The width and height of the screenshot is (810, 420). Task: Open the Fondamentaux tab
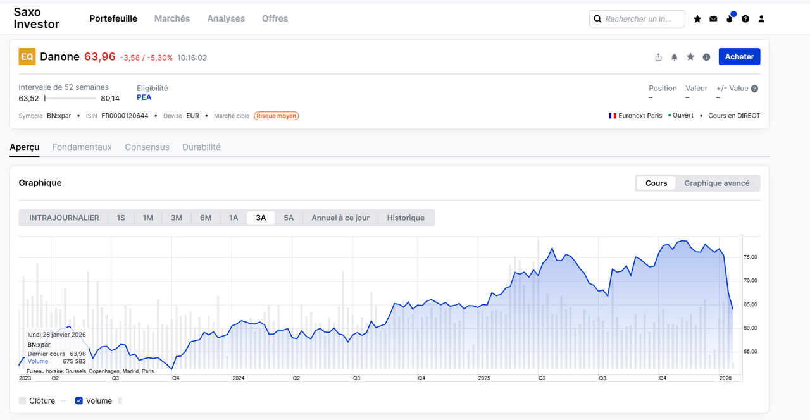click(82, 147)
